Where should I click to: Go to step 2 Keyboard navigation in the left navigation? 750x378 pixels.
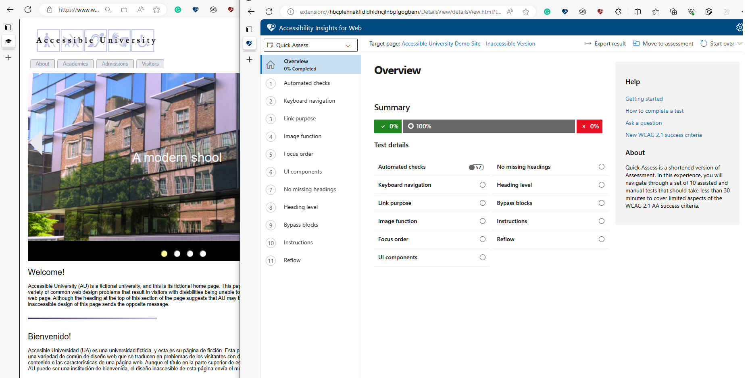pos(311,101)
